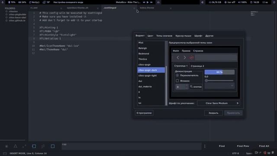Toggle whole word matching in find panel
The width and height of the screenshot is (277, 156).
pyautogui.click(x=24, y=146)
